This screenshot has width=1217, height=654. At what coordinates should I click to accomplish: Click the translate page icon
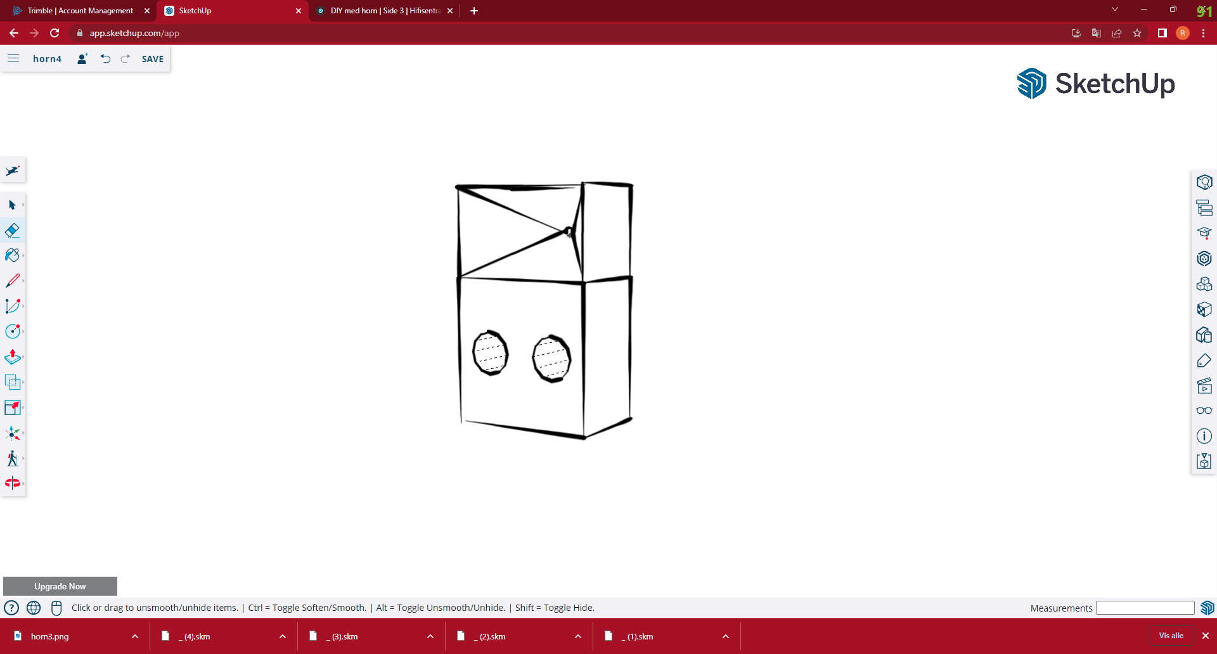pyautogui.click(x=1097, y=33)
